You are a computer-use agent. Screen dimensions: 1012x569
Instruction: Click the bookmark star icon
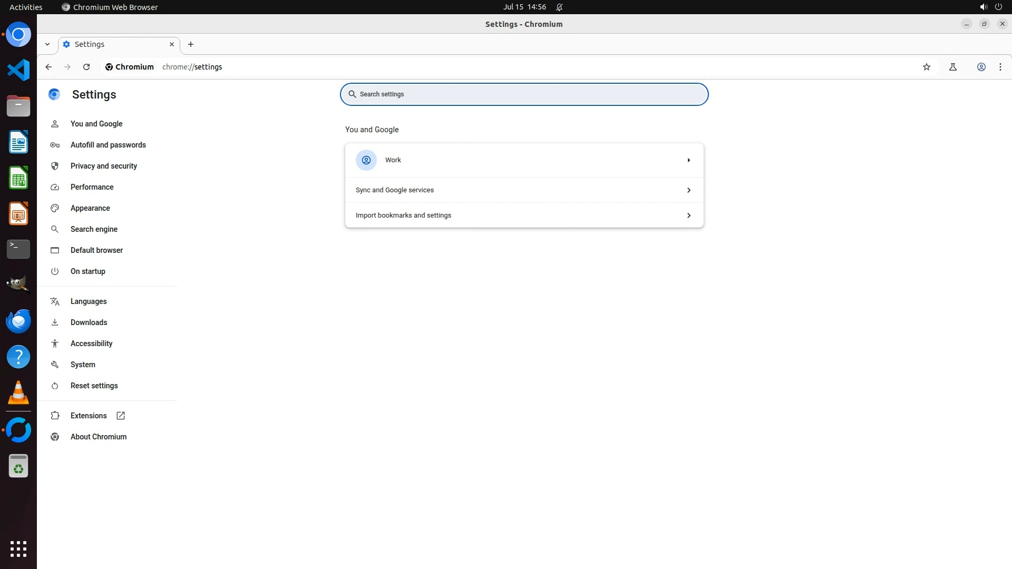[x=927, y=67]
